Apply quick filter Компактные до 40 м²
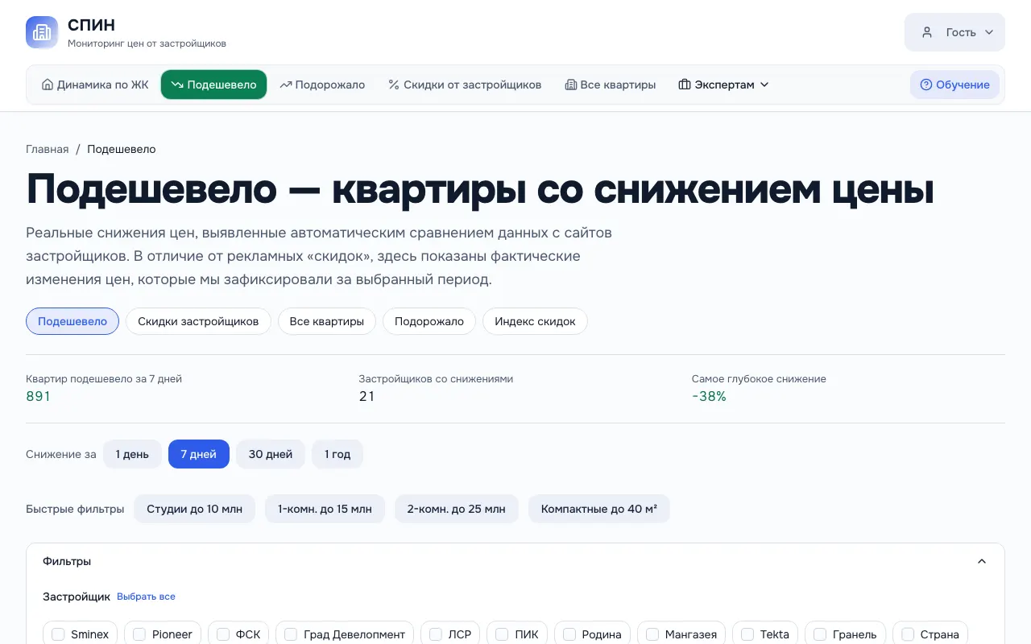Image resolution: width=1031 pixels, height=644 pixels. pyautogui.click(x=599, y=509)
